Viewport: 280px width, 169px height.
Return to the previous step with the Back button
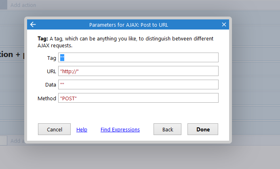click(x=168, y=129)
